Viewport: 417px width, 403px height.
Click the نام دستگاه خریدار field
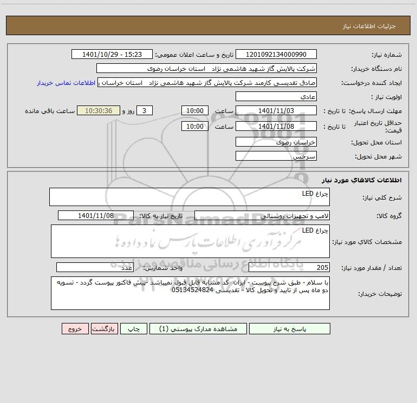click(x=206, y=68)
